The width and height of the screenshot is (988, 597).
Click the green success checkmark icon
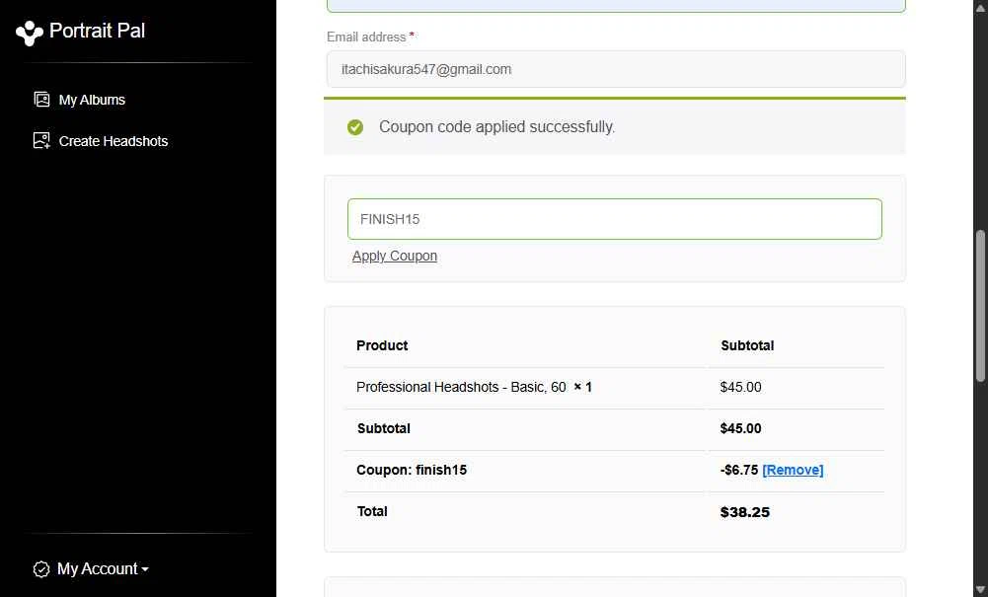[355, 127]
